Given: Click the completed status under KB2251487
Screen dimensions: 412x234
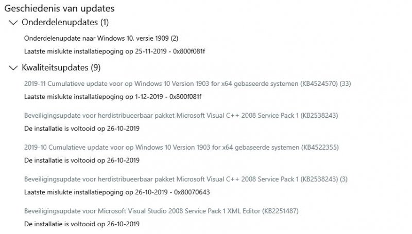Looking at the screenshot, I should [82, 224].
